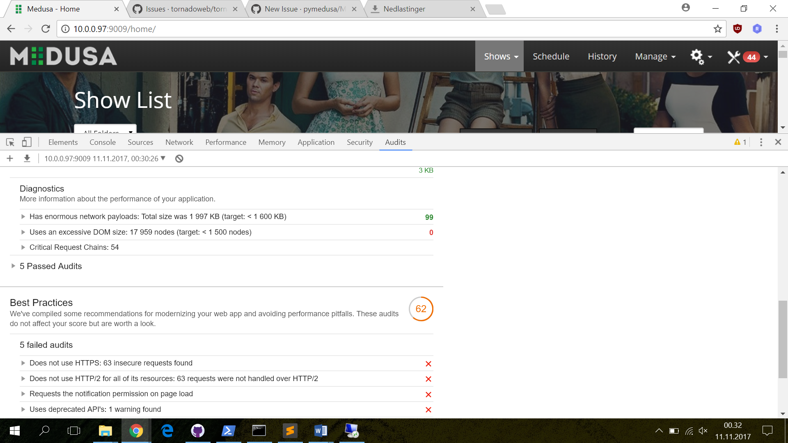788x443 pixels.
Task: Click the DevTools warning count indicator
Action: click(x=740, y=142)
